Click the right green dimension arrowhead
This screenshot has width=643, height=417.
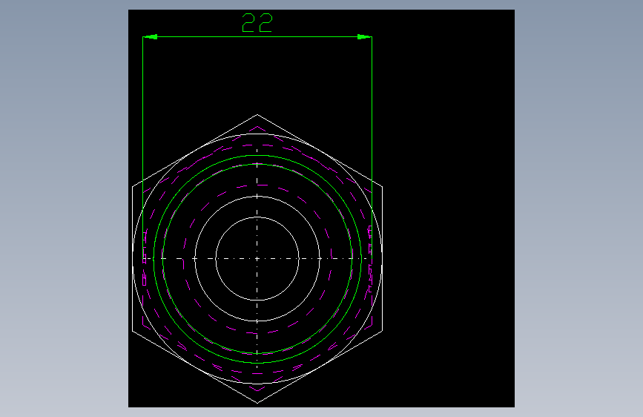pyautogui.click(x=365, y=37)
